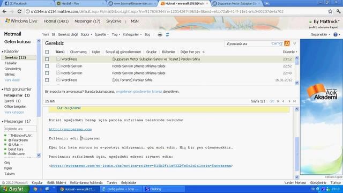Open the Süpür dropdown
The height and width of the screenshot is (193, 343).
(x=86, y=34)
